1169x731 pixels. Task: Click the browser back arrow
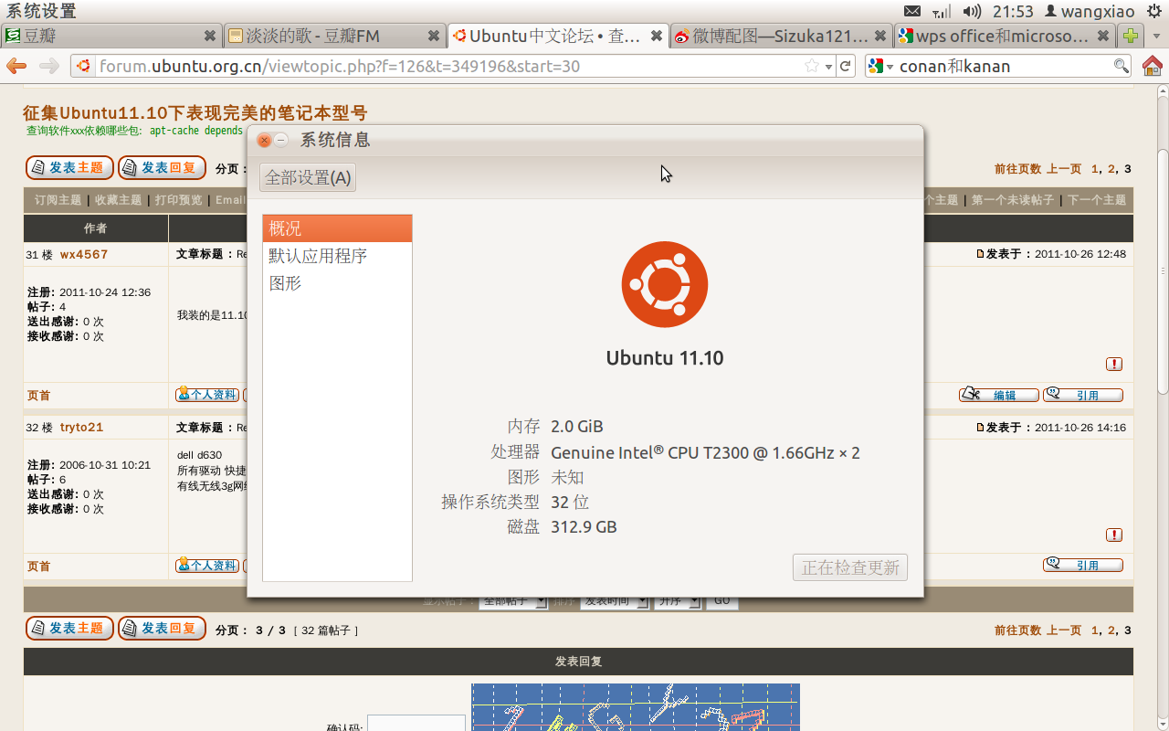coord(16,66)
